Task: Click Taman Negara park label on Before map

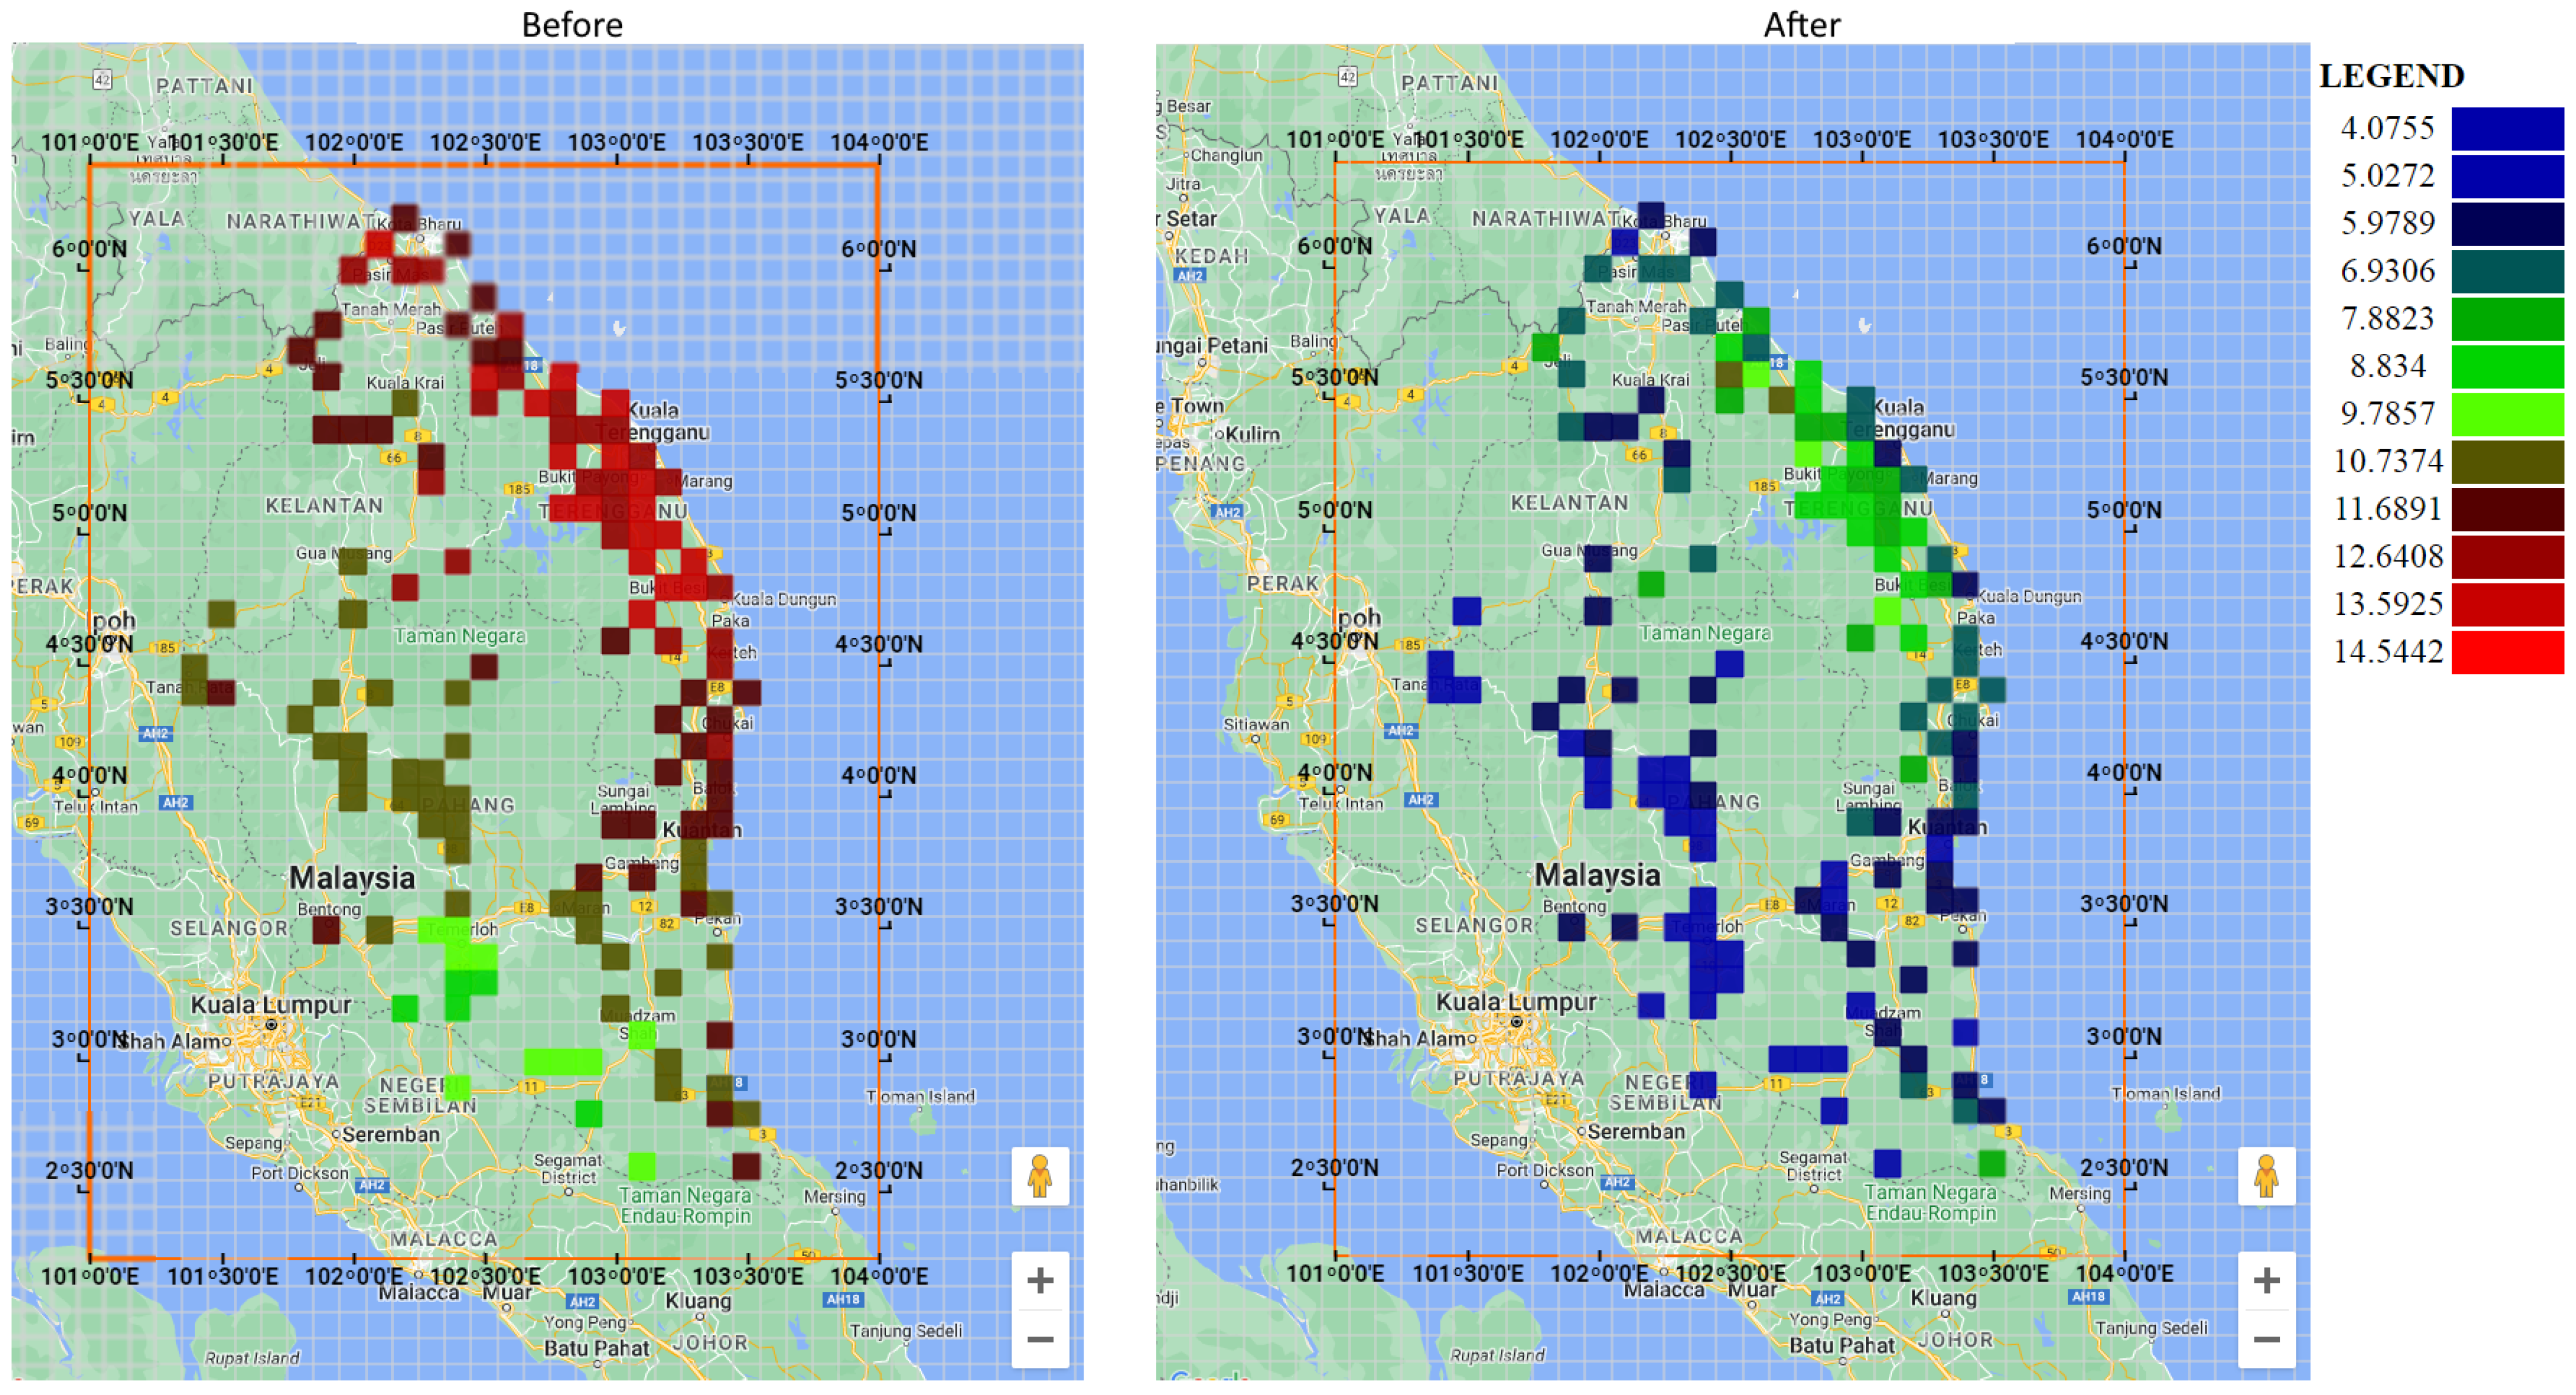Action: coord(459,636)
